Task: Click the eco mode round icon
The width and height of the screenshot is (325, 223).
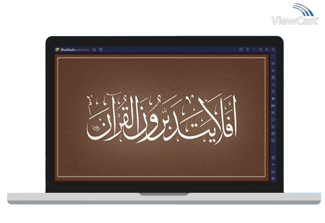Action: click(x=273, y=141)
